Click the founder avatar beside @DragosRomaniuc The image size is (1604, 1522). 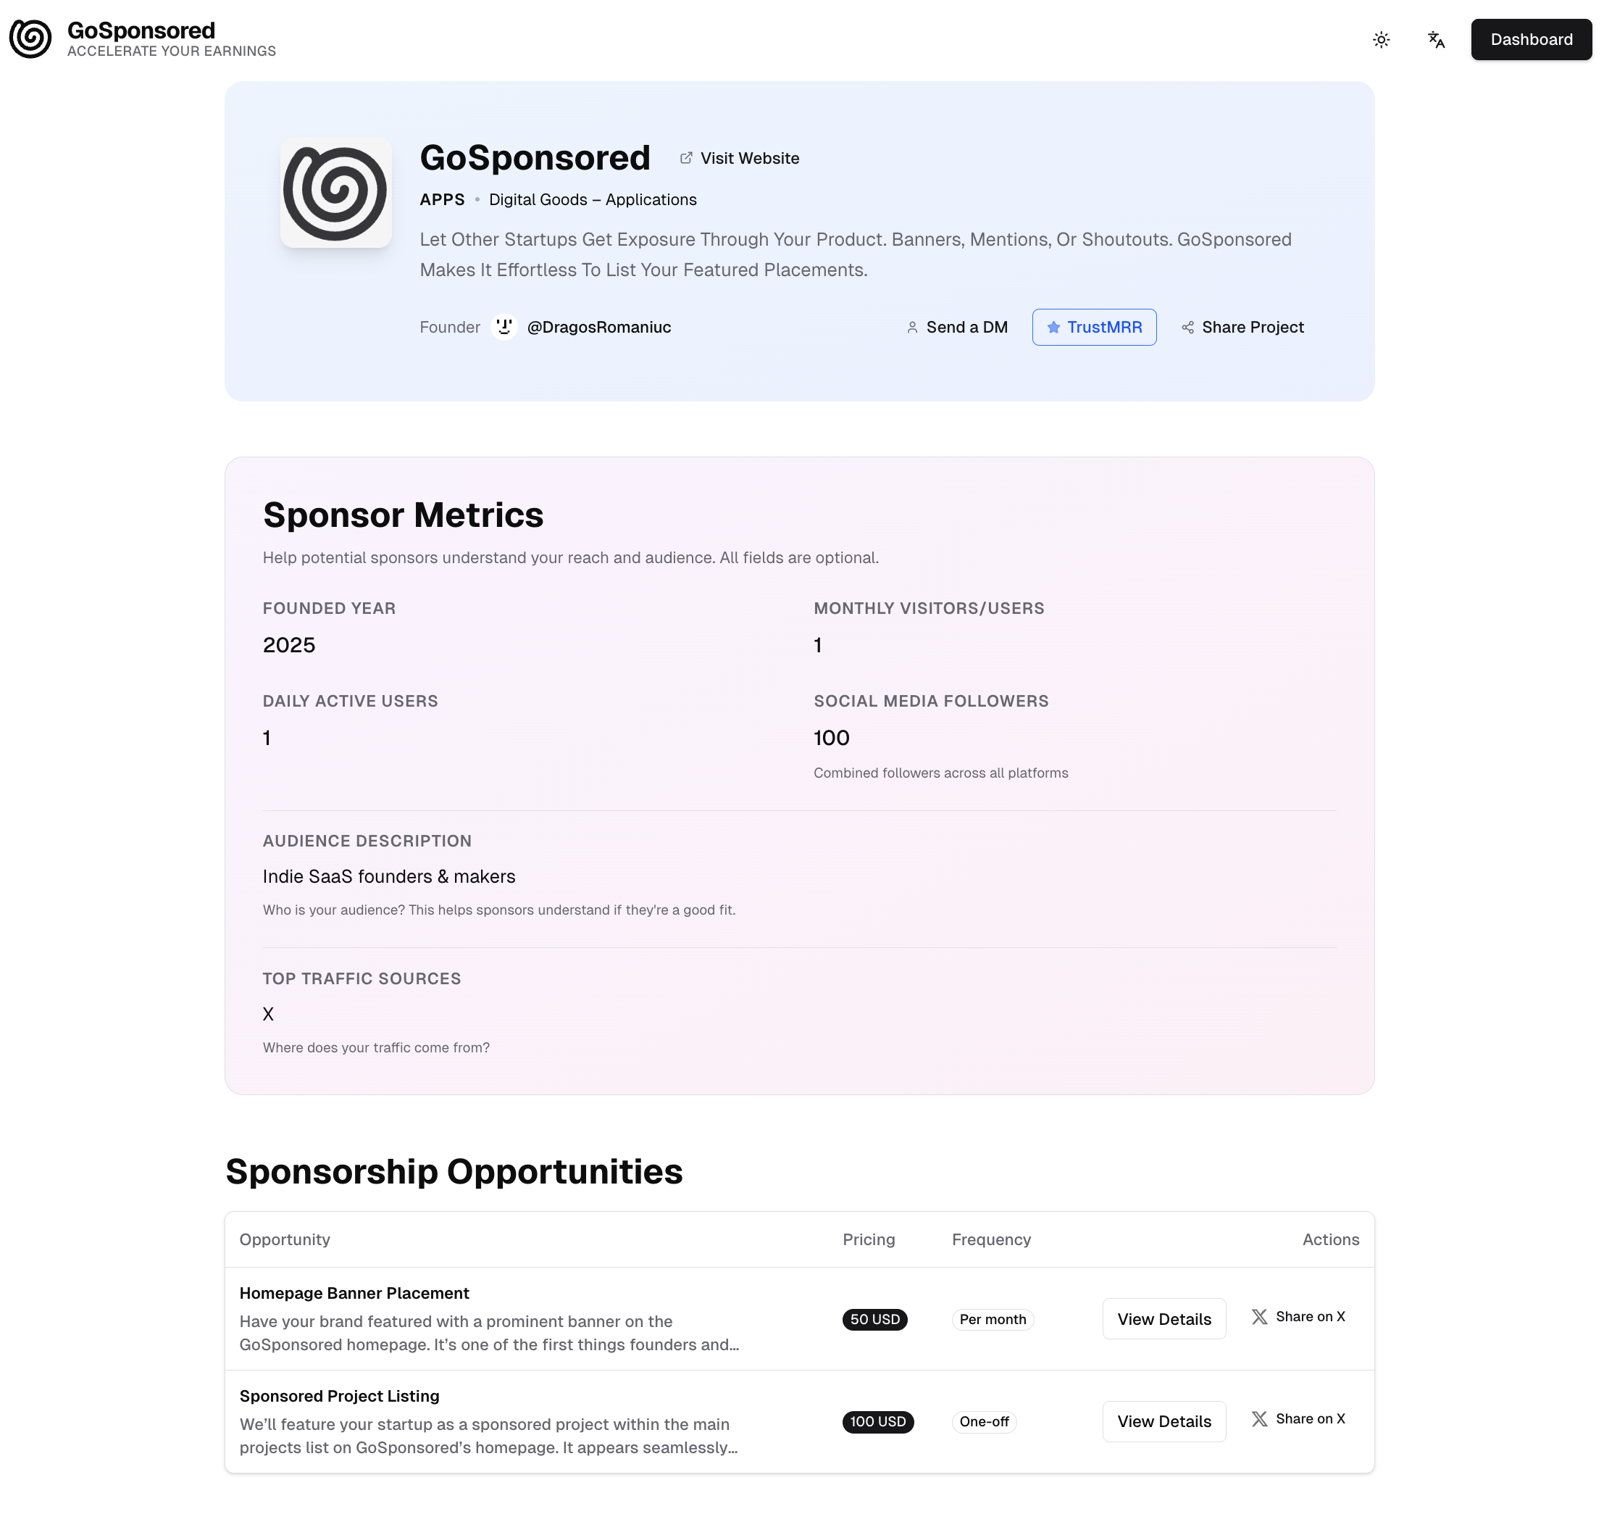click(x=504, y=327)
